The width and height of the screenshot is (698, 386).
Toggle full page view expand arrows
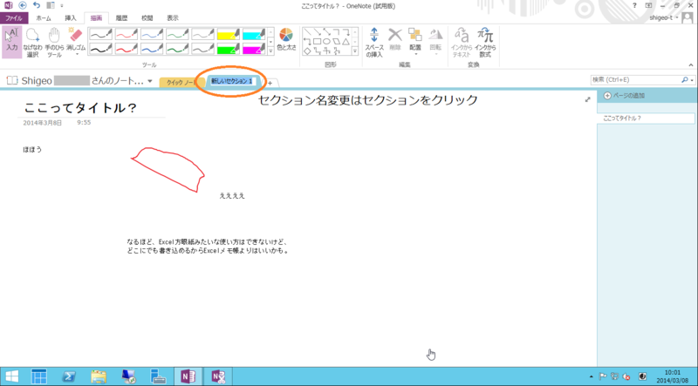point(587,99)
